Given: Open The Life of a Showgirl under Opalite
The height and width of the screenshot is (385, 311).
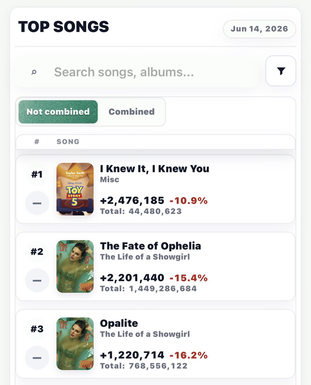Looking at the screenshot, I should click(145, 334).
